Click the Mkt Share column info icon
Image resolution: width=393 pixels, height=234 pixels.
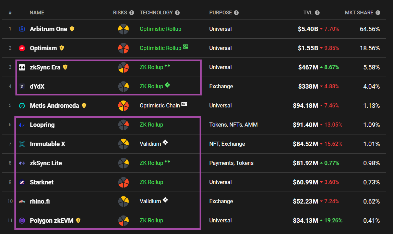tap(378, 13)
